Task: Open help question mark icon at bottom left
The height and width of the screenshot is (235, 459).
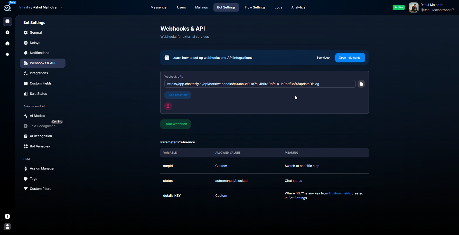Action: point(7,217)
